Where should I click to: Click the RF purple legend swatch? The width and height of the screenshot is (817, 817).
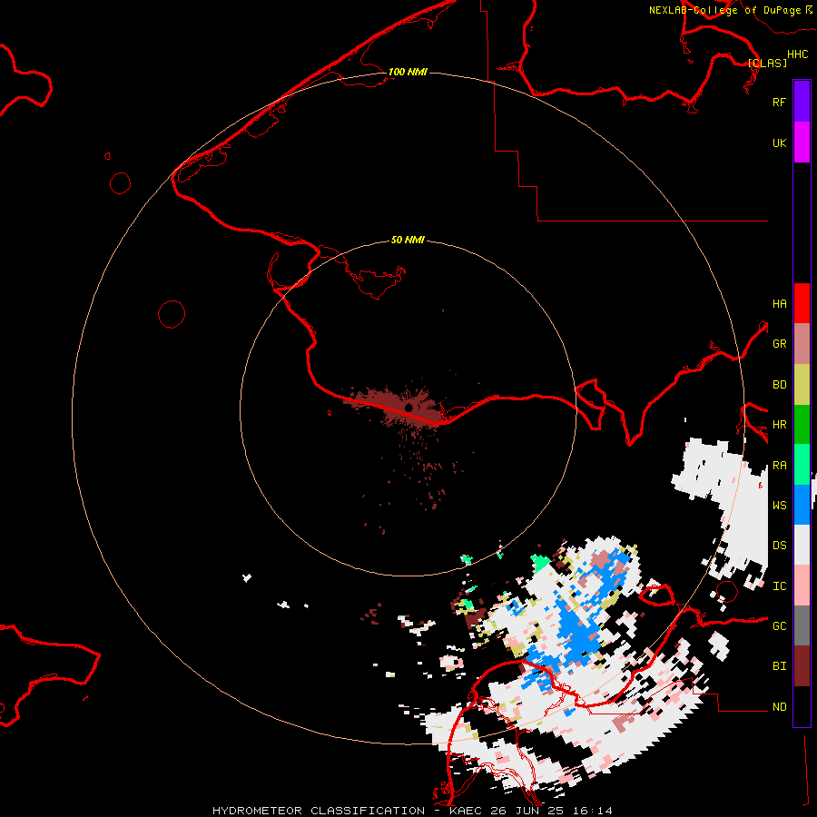[x=802, y=102]
